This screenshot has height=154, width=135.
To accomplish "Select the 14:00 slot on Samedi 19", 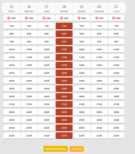I will (x=82, y=81).
